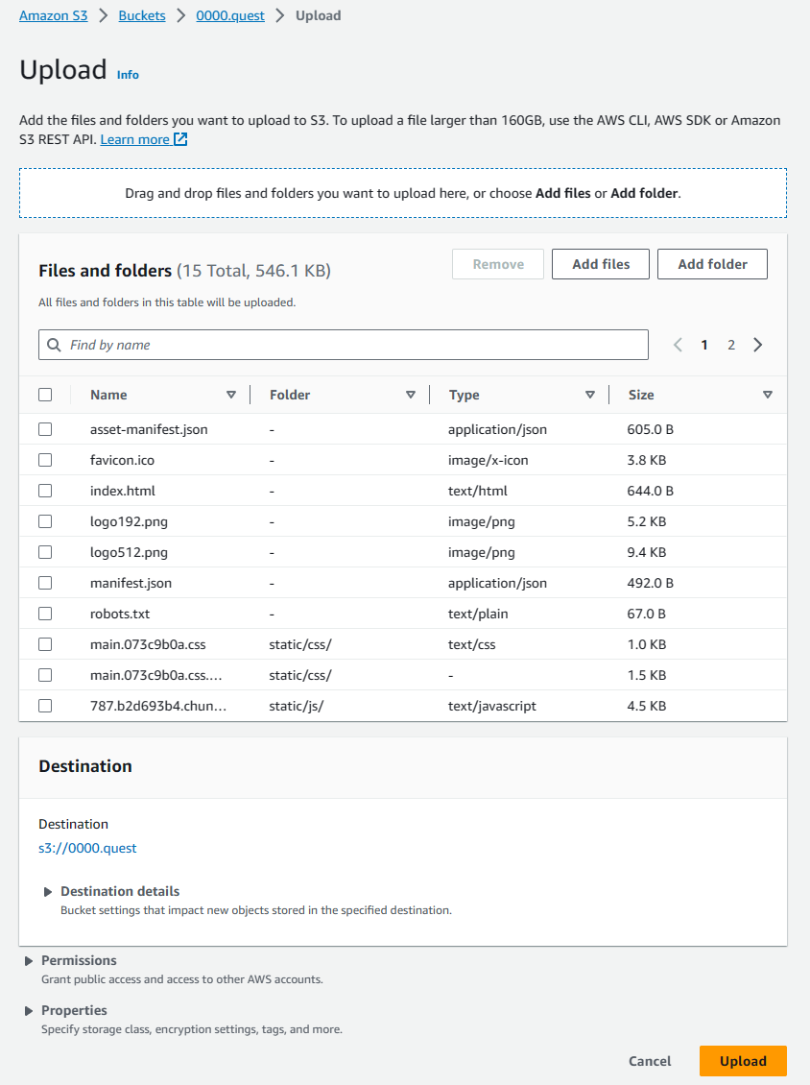Click inside the Find by name field
This screenshot has width=810, height=1085.
click(192, 344)
